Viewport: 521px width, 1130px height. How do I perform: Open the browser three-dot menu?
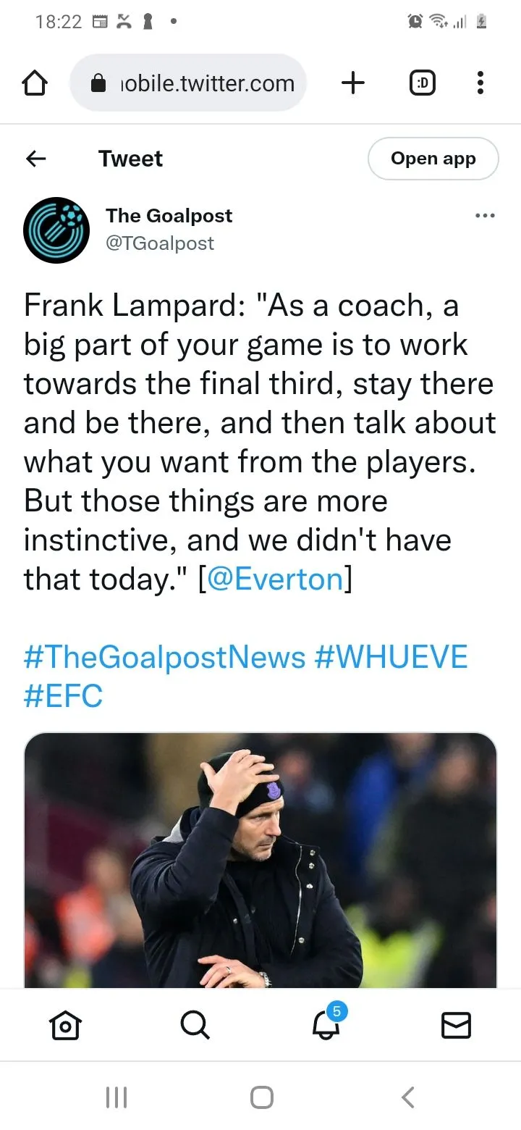pyautogui.click(x=480, y=84)
